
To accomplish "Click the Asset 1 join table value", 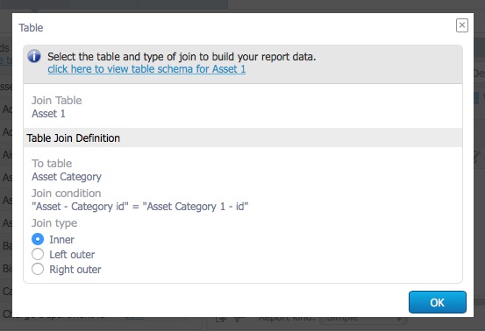I will tap(48, 114).
